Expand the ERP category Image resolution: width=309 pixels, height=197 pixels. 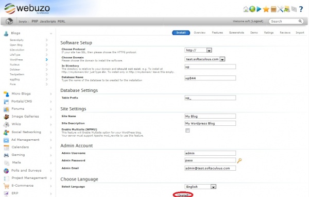pyautogui.click(x=51, y=193)
